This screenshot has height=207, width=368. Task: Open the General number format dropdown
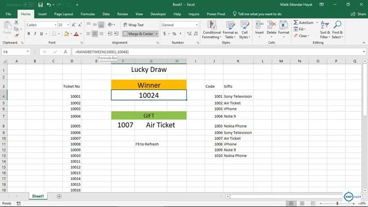pyautogui.click(x=197, y=25)
